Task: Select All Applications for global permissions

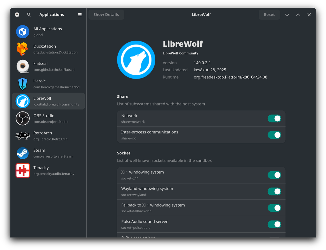Action: coord(49,31)
